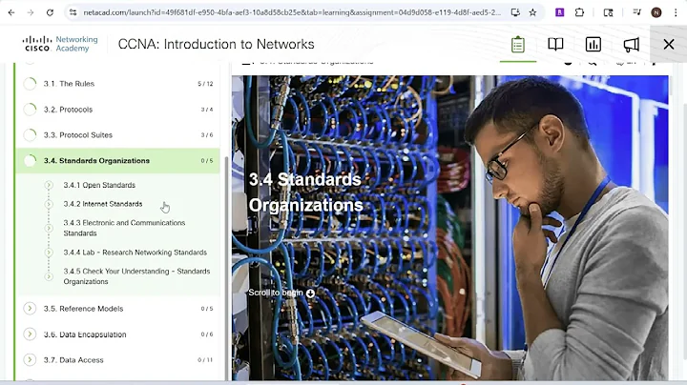687x385 pixels.
Task: Open the media controls music-note icon
Action: (636, 12)
